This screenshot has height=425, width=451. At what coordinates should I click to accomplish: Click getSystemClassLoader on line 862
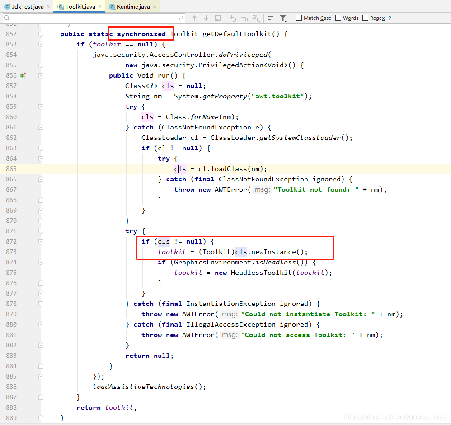[300, 138]
